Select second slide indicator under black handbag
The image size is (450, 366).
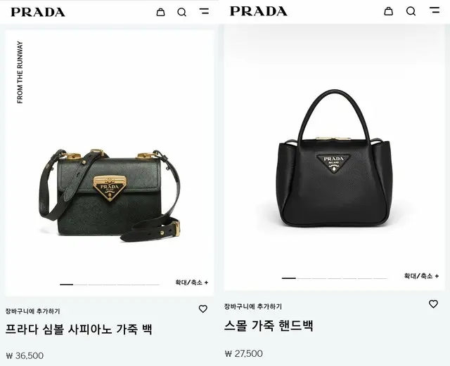[304, 278]
